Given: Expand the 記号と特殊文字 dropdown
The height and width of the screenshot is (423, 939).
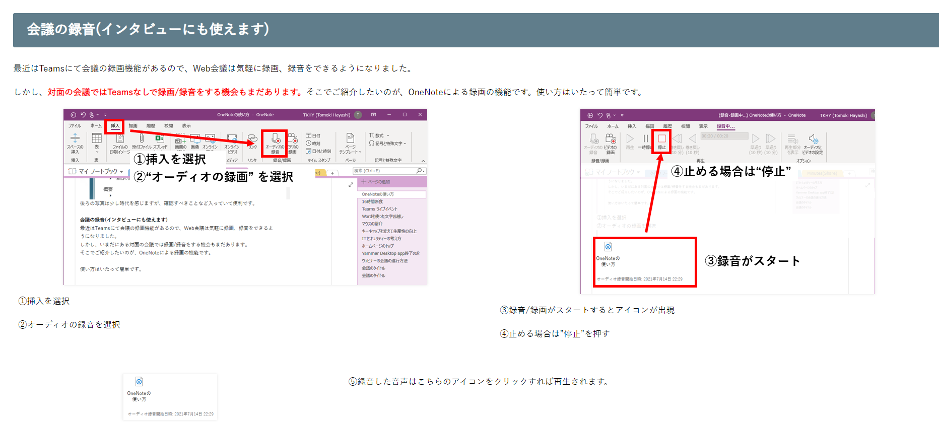Looking at the screenshot, I should point(405,144).
